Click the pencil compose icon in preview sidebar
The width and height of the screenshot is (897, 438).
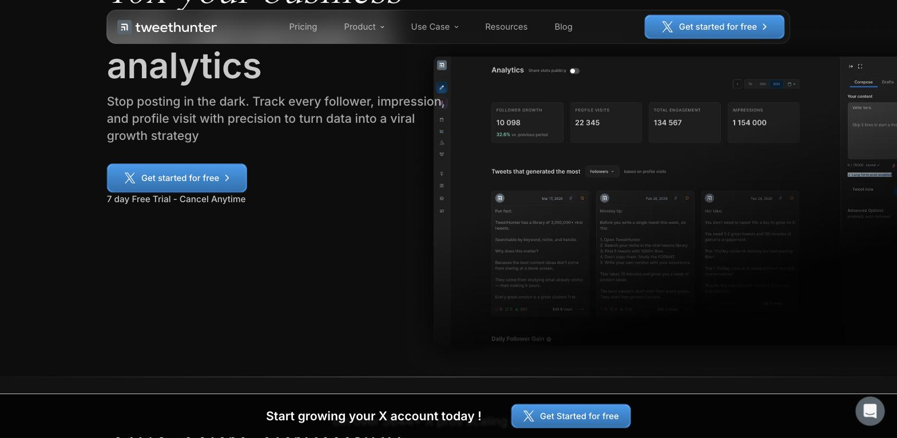tap(442, 88)
